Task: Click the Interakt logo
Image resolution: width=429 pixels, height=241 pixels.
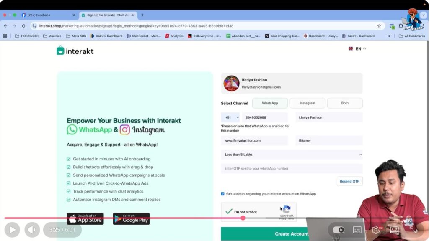Action: click(x=75, y=50)
